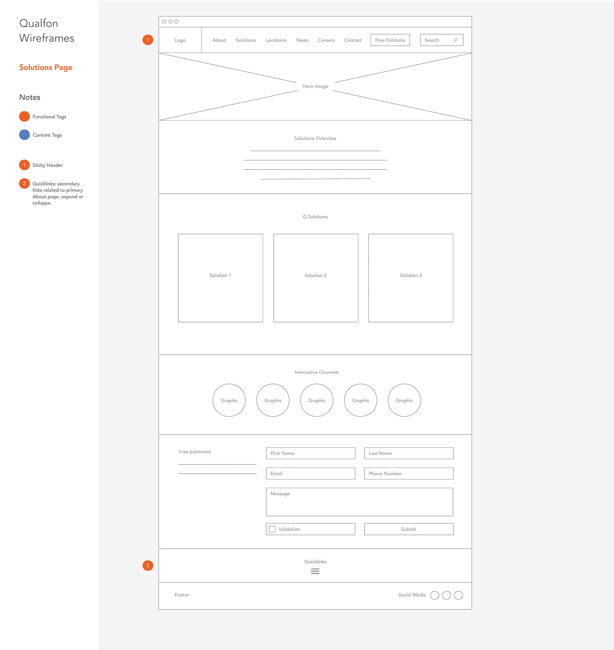
Task: Click the first Social Media circle icon
Action: coord(435,595)
